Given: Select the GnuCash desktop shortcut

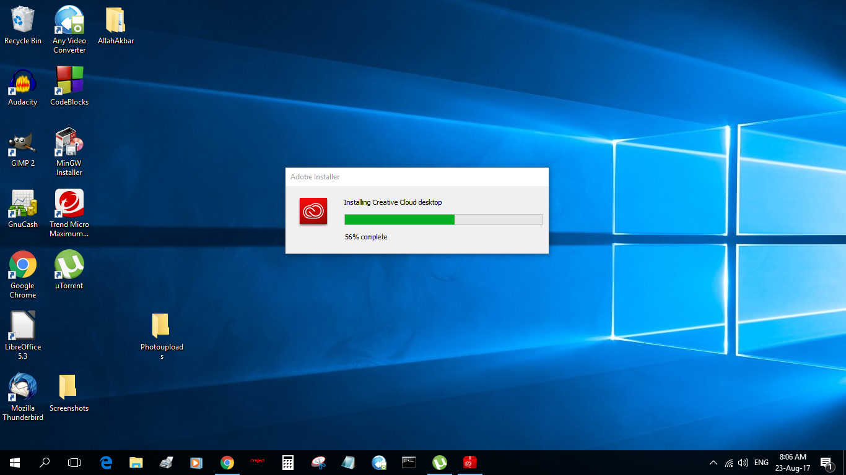Looking at the screenshot, I should point(23,209).
